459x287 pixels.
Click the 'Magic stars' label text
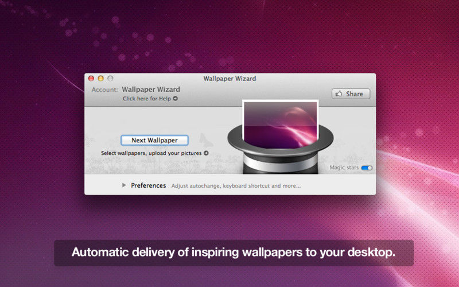(344, 168)
